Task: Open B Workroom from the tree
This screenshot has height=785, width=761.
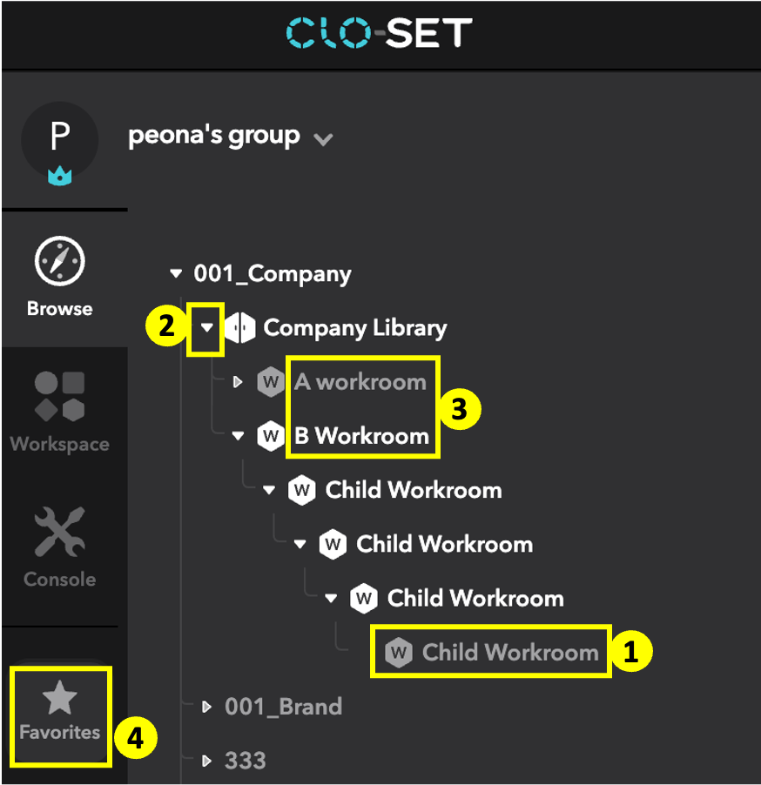Action: [360, 436]
